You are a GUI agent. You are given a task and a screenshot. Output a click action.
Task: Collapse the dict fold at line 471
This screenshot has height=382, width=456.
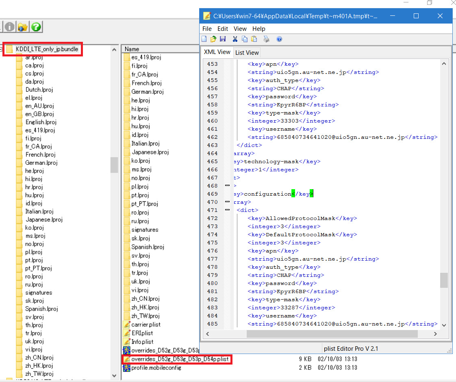[227, 210]
